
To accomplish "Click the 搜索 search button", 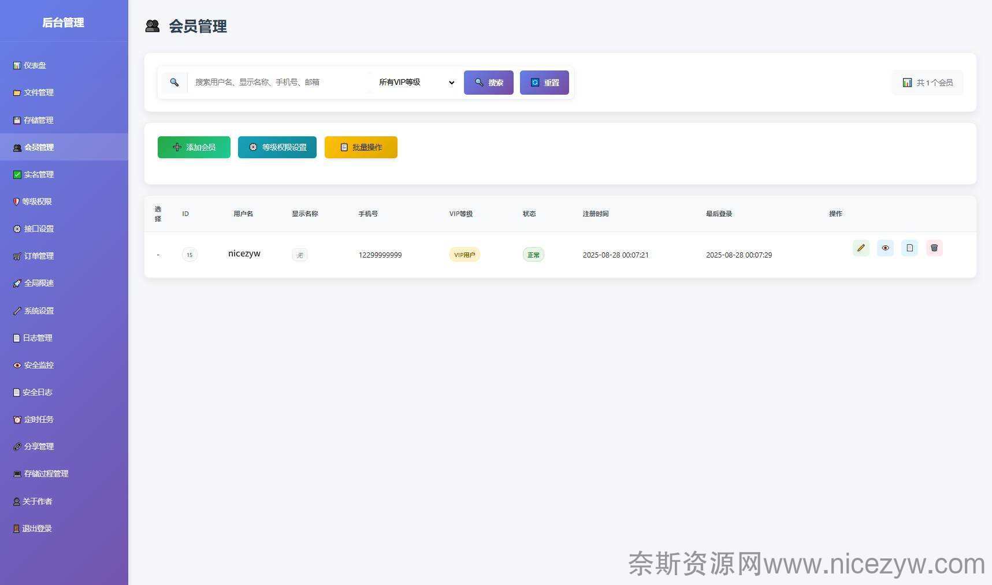I will (488, 83).
